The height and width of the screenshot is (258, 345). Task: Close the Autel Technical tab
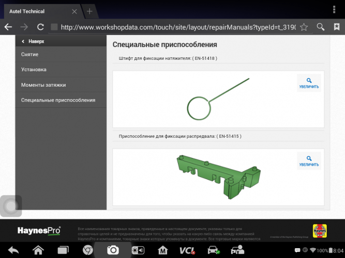[x=74, y=11]
